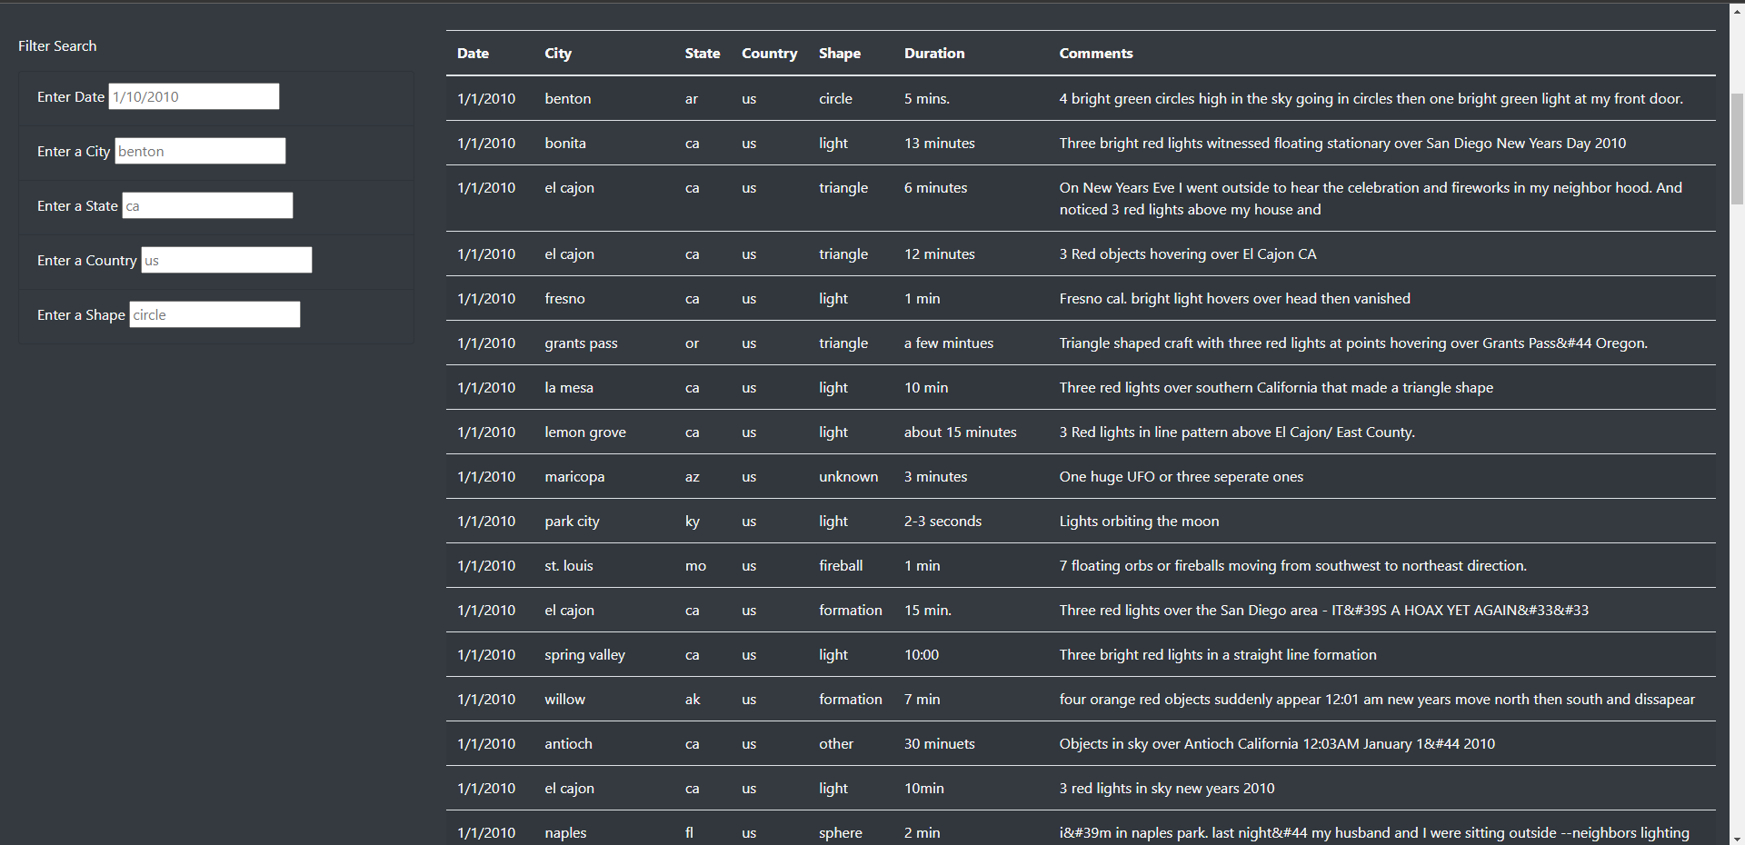Click the Enter a State input field
The height and width of the screenshot is (845, 1745).
click(x=206, y=205)
